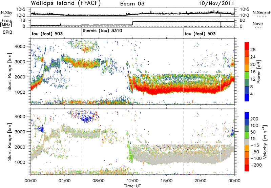Screen dimensions: 271x188
Task: Click the 'themis (tau) 3310' CPID label
Action: (102, 31)
